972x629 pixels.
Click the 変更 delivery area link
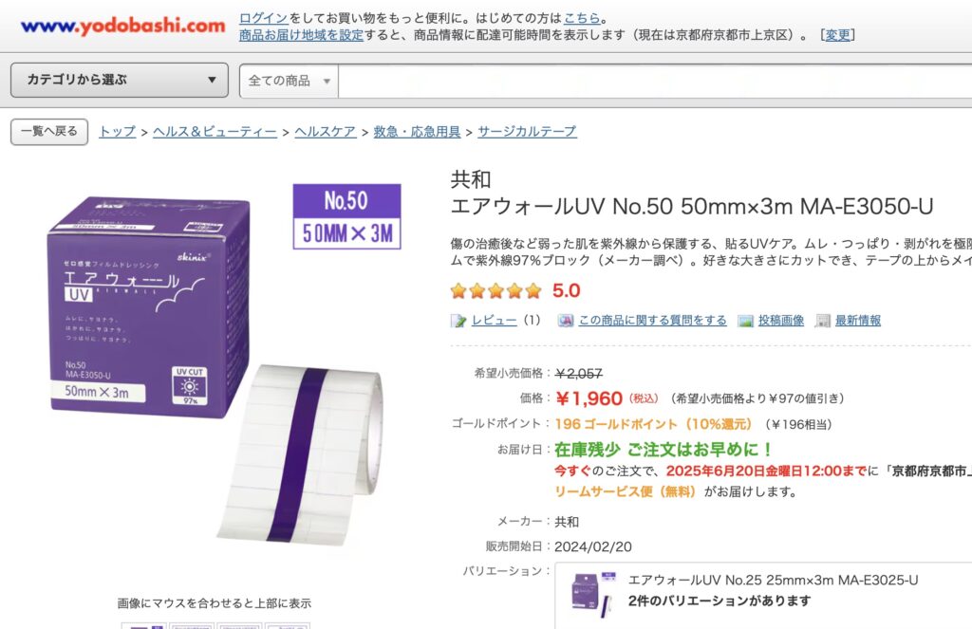[x=837, y=35]
